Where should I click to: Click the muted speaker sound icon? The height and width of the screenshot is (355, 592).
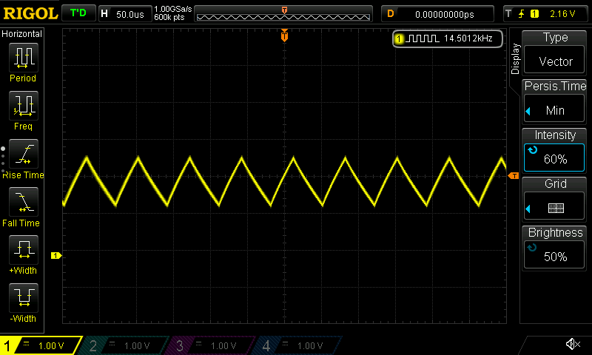[573, 344]
